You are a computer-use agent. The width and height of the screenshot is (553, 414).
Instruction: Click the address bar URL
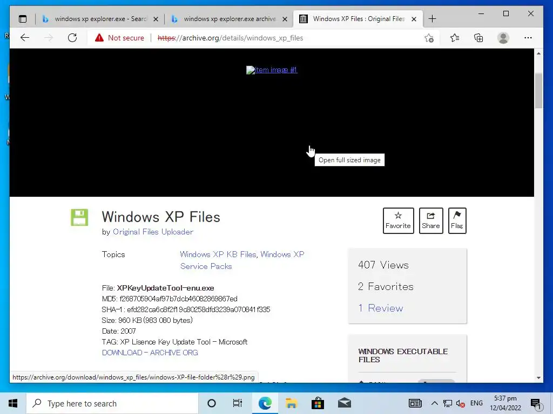click(230, 38)
